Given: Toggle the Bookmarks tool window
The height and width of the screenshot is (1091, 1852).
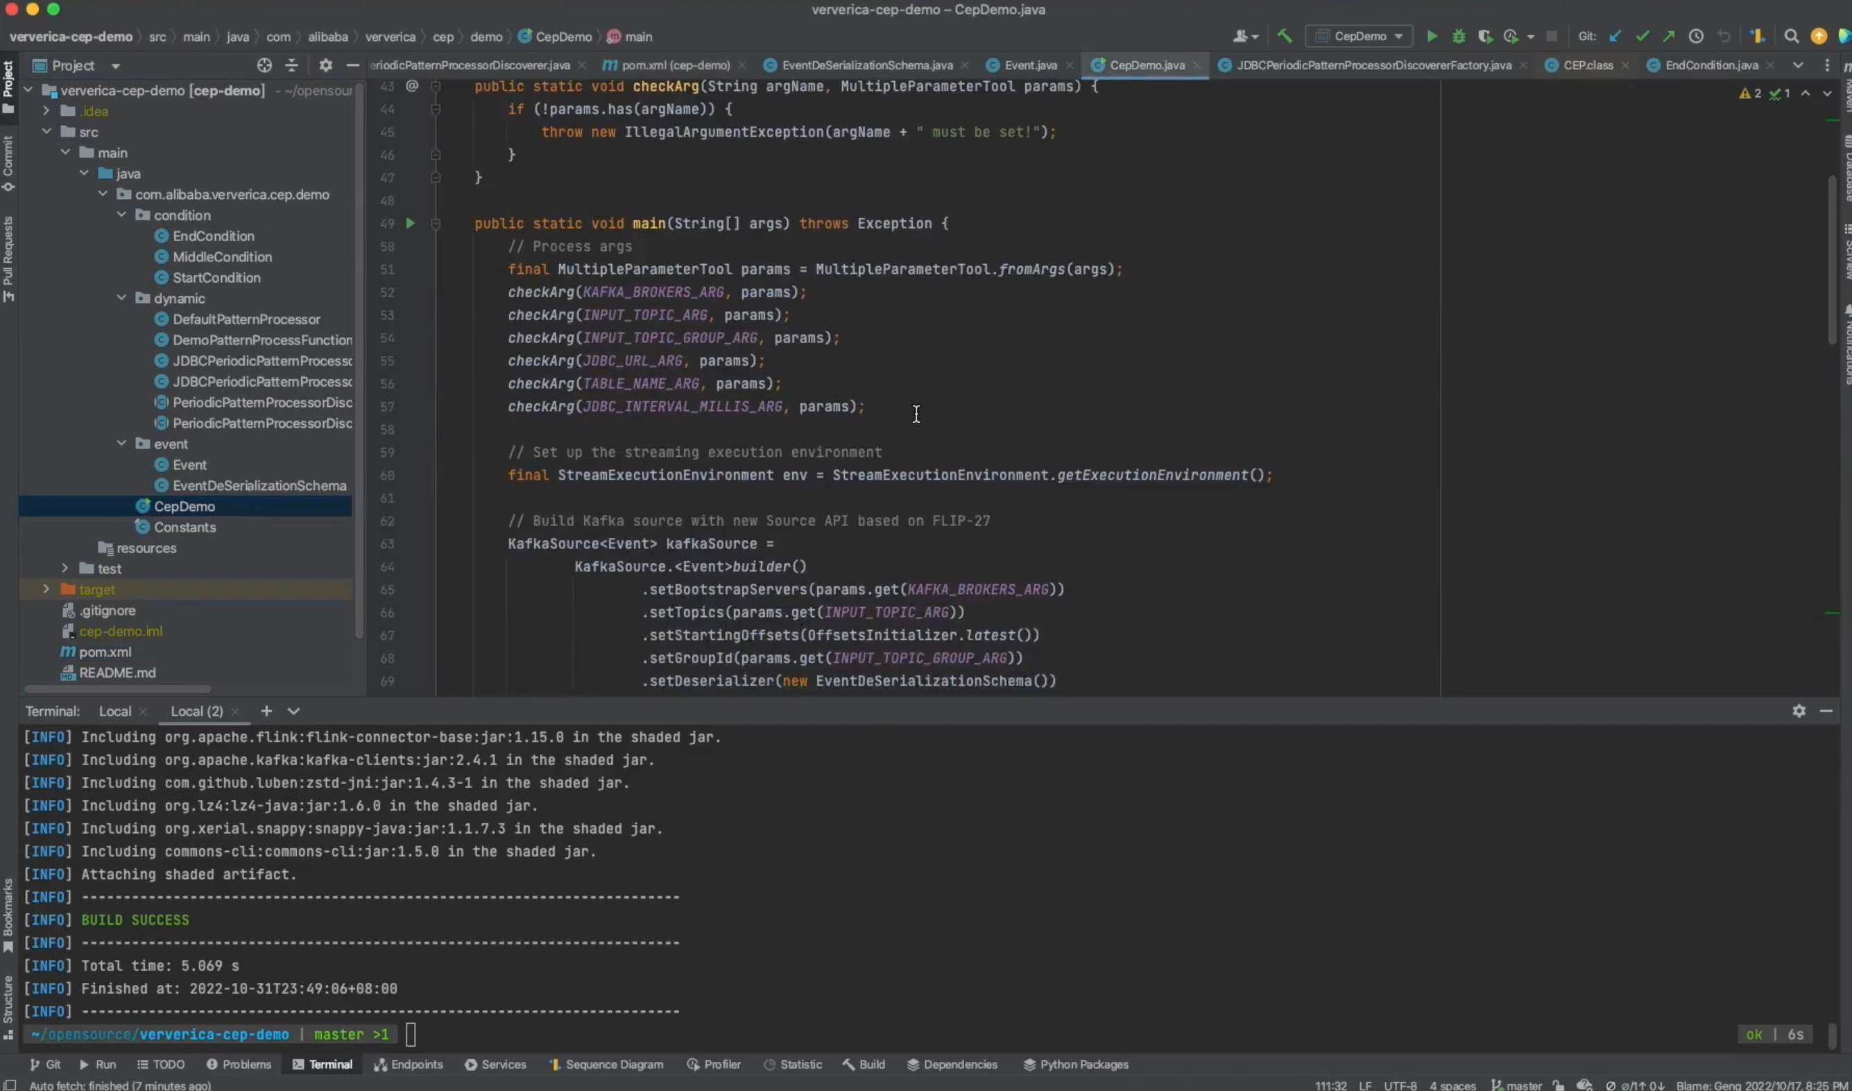Looking at the screenshot, I should coord(8,914).
